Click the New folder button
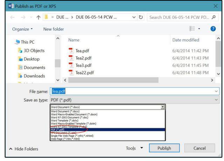Screen dimensions: 224x161 click(54, 29)
